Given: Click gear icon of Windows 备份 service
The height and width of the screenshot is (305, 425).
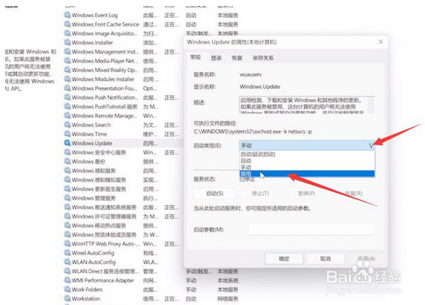Looking at the screenshot, I should click(67, 161).
